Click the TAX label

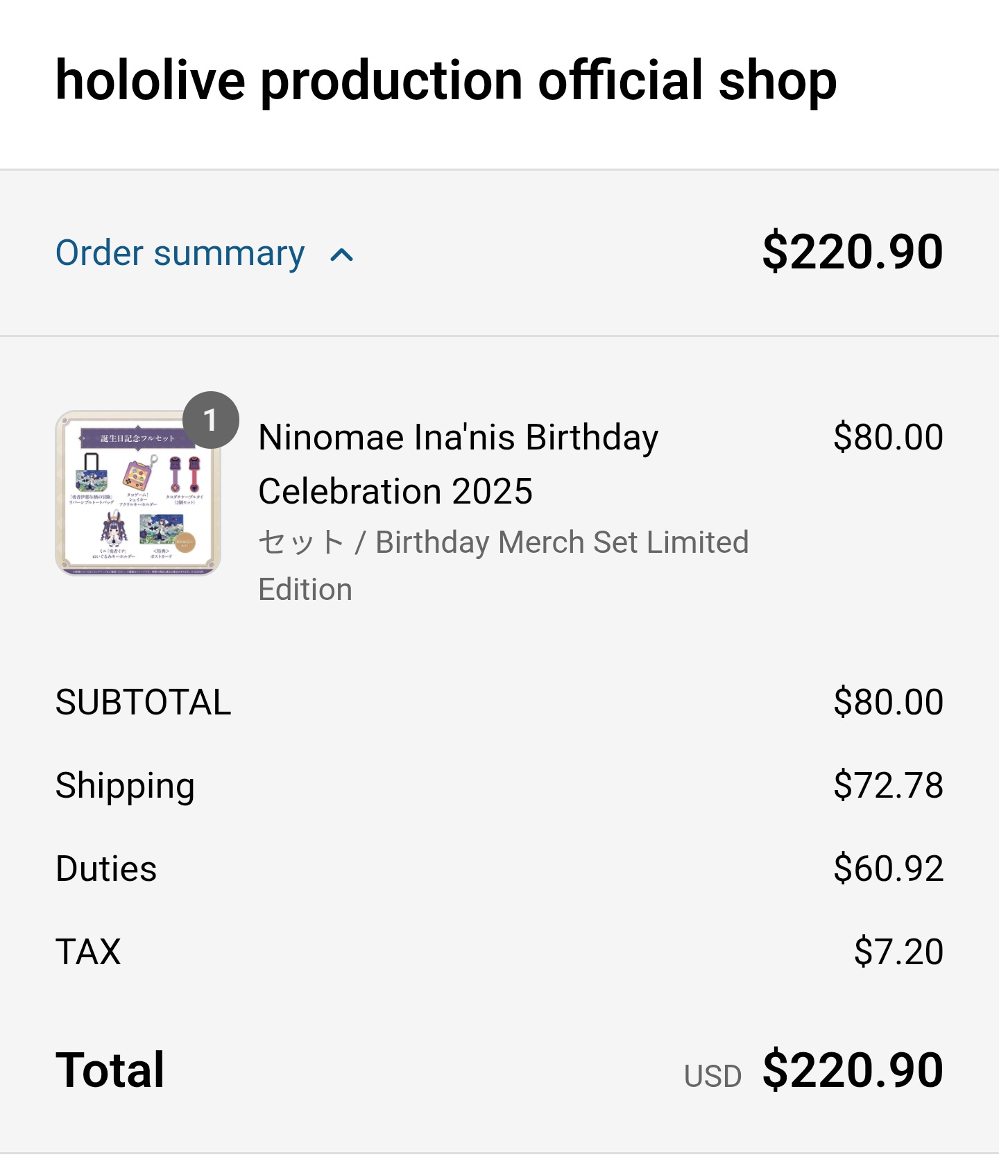coord(88,952)
